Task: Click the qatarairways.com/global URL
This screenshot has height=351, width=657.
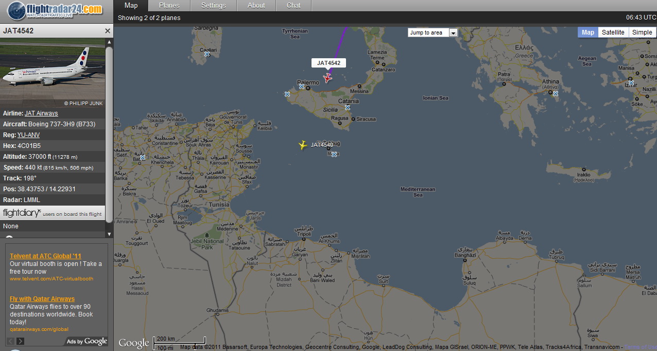Action: point(39,329)
